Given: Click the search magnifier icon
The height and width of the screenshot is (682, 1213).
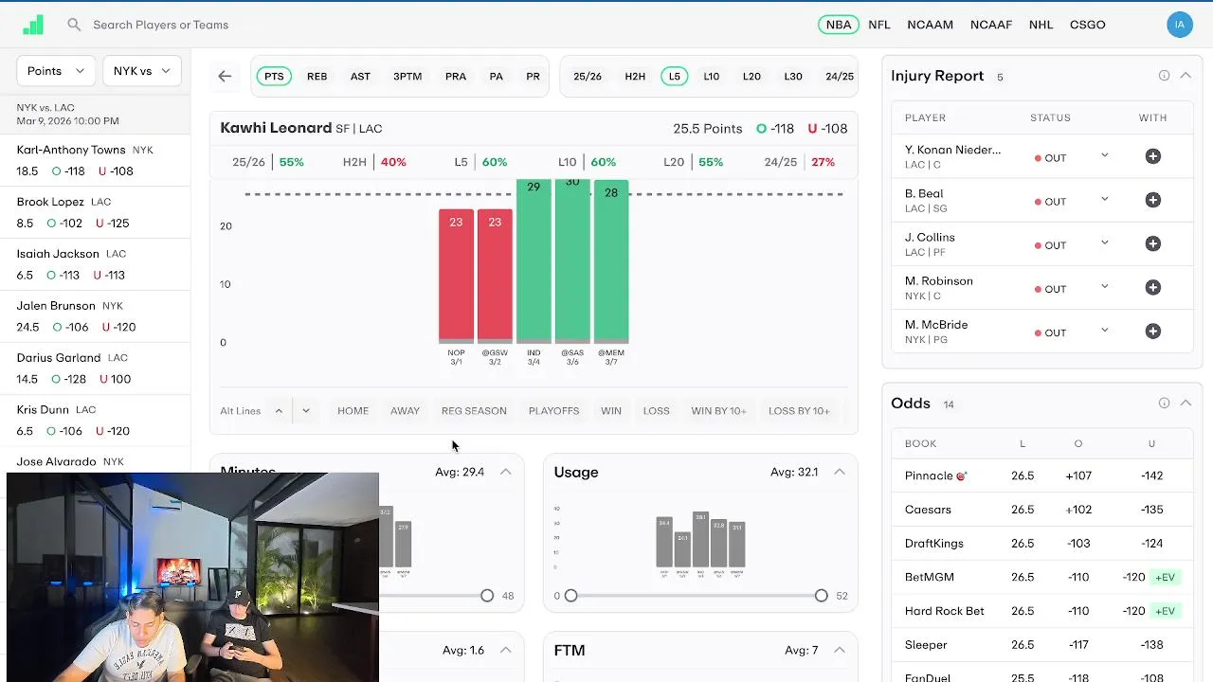Looking at the screenshot, I should pyautogui.click(x=74, y=25).
